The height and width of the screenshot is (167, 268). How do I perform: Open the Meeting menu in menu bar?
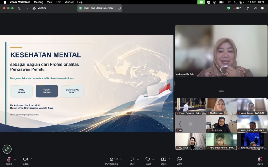[x=38, y=2]
